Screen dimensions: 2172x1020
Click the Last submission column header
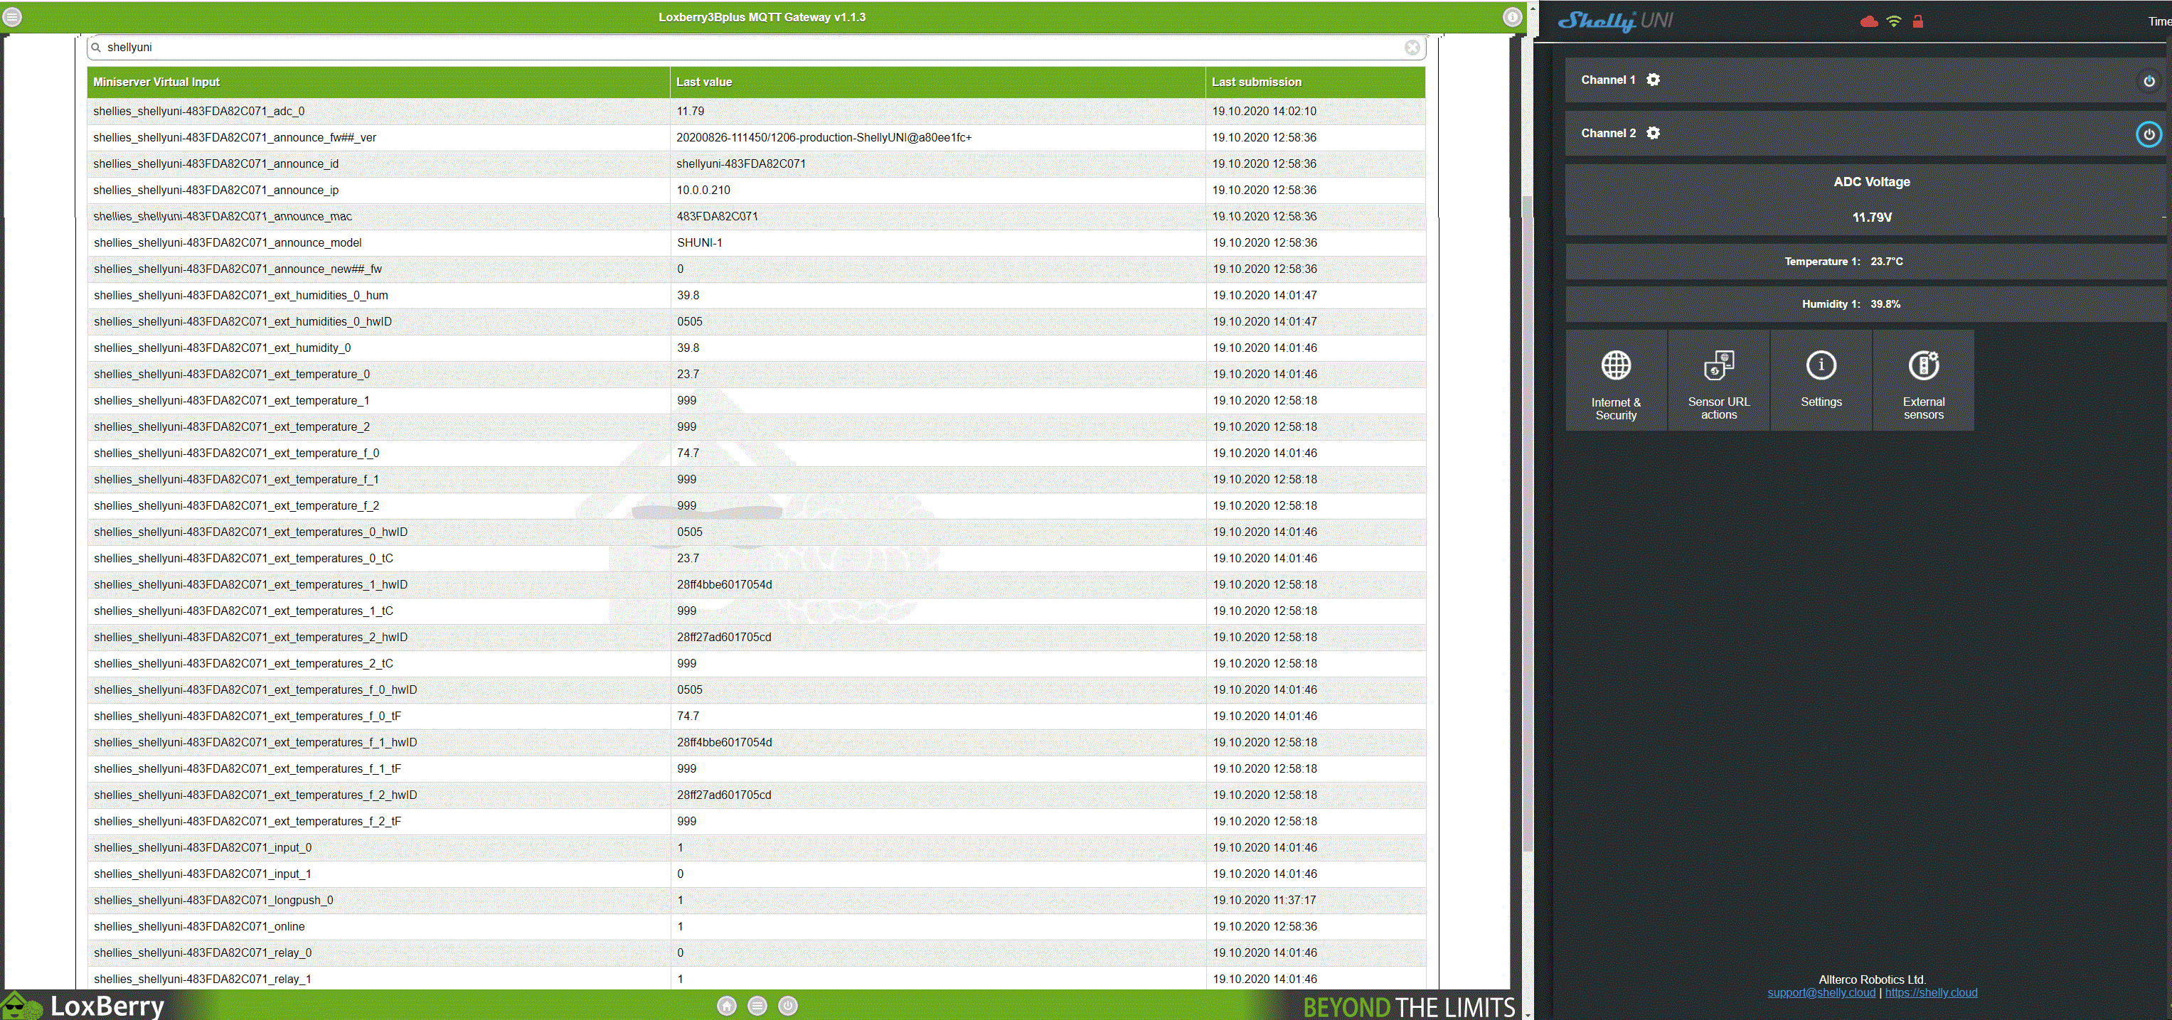click(1256, 82)
